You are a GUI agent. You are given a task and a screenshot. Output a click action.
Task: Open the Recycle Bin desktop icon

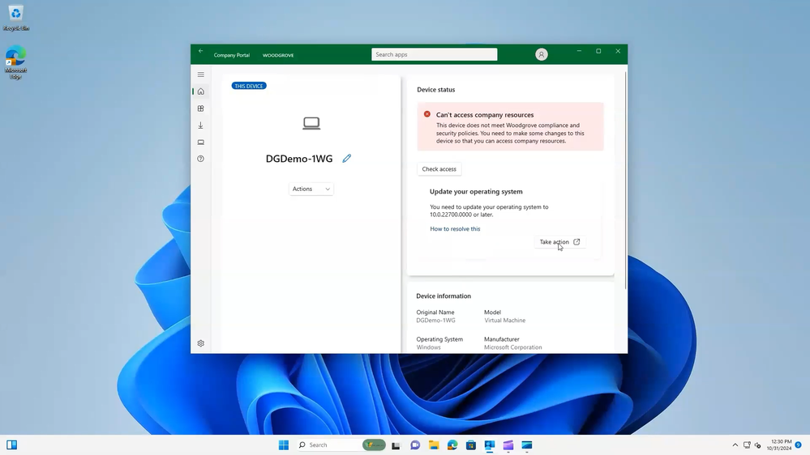(15, 16)
